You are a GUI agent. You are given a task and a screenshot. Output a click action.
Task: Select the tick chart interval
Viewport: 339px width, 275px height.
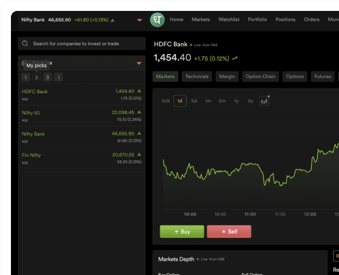pos(166,101)
